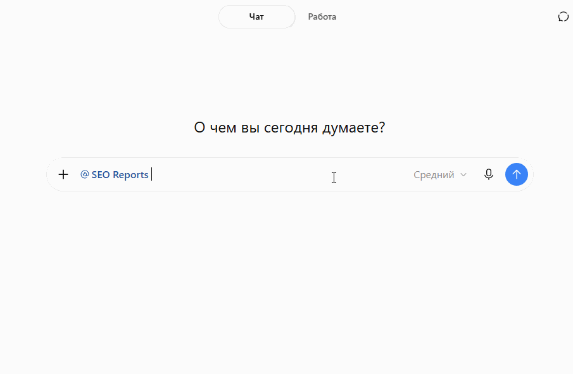Click the heading 'О чем вы сегодня думаете?'
The height and width of the screenshot is (374, 573).
pos(289,127)
